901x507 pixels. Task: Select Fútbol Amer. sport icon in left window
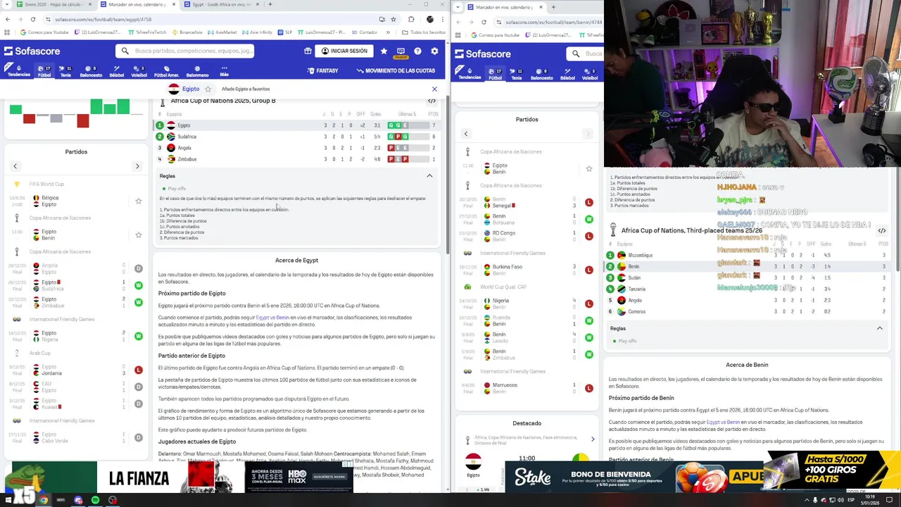[167, 70]
